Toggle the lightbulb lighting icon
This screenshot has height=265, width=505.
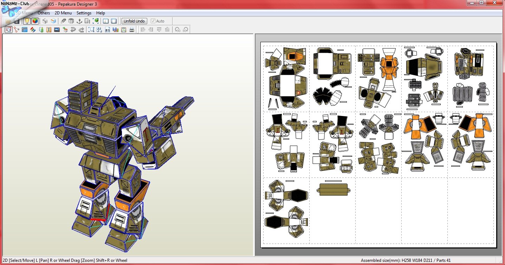pos(27,21)
